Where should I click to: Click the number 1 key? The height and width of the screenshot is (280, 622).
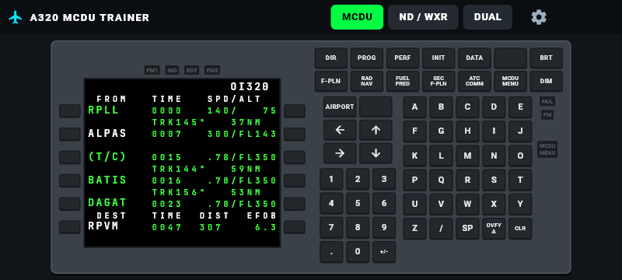pyautogui.click(x=331, y=179)
